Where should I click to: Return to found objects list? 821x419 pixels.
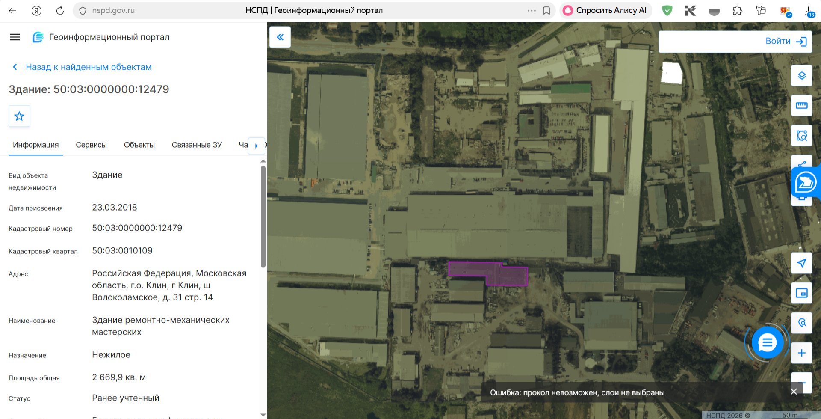click(81, 67)
